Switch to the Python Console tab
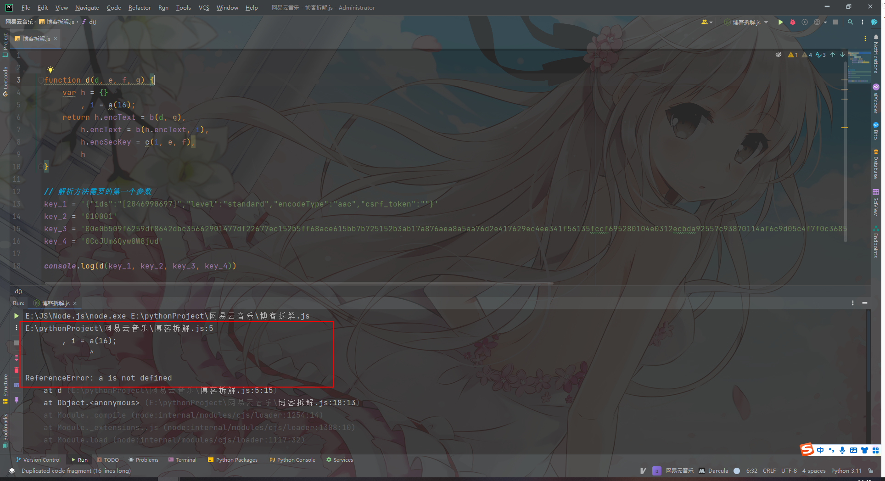The image size is (885, 481). pyautogui.click(x=292, y=460)
